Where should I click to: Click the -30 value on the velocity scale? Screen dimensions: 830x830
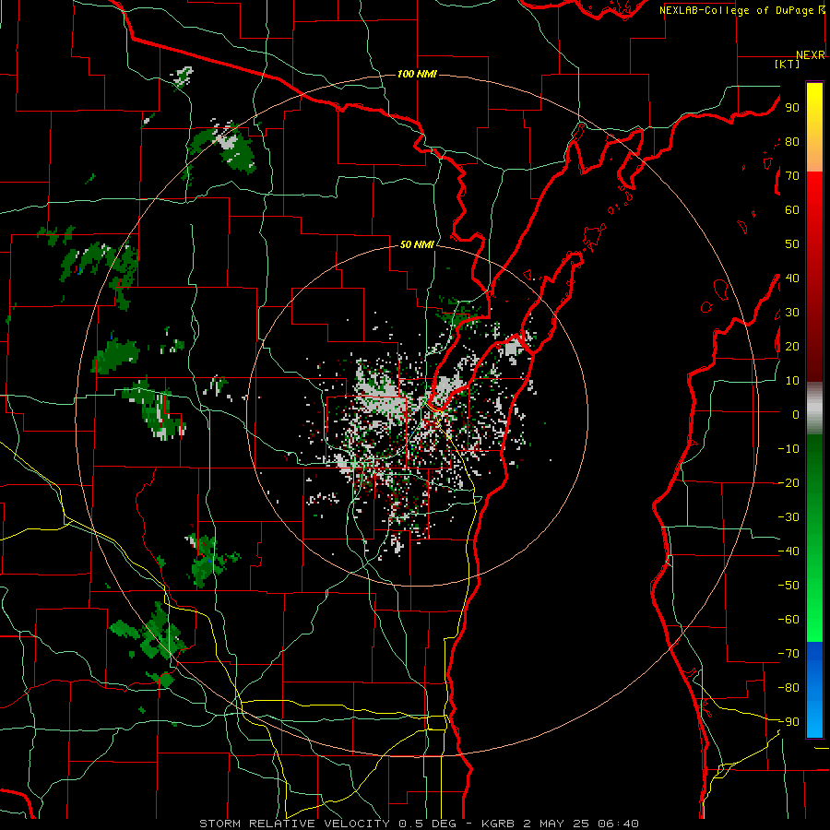pos(788,517)
